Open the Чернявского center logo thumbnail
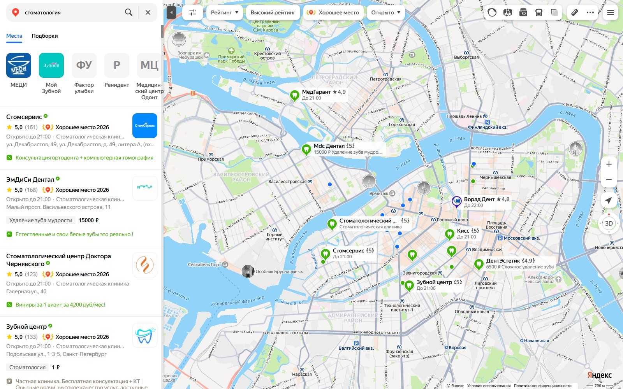 pos(145,265)
